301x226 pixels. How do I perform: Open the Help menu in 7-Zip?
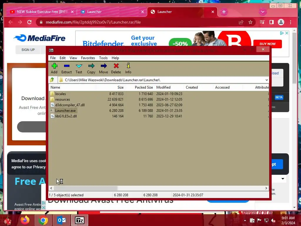pyautogui.click(x=115, y=58)
